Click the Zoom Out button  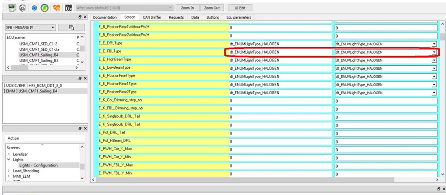212,8
